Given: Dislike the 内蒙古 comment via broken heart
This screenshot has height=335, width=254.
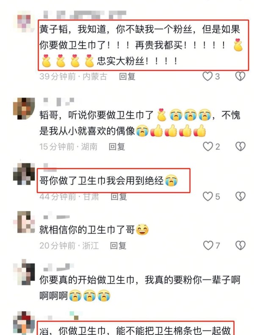Looking at the screenshot, I should point(240,76).
